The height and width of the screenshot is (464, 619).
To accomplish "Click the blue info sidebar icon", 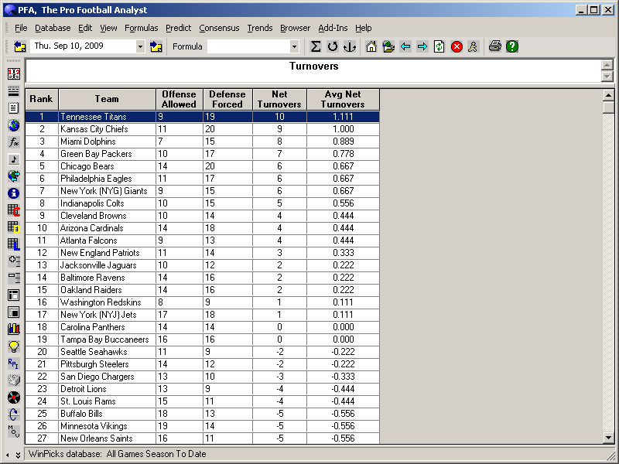I will 13,193.
